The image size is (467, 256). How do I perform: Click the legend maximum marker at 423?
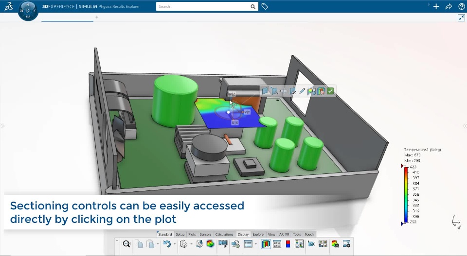click(x=402, y=166)
